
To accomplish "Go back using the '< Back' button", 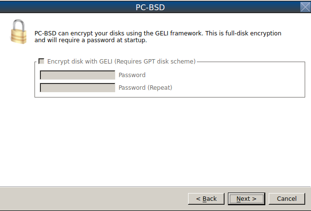I will (206, 199).
